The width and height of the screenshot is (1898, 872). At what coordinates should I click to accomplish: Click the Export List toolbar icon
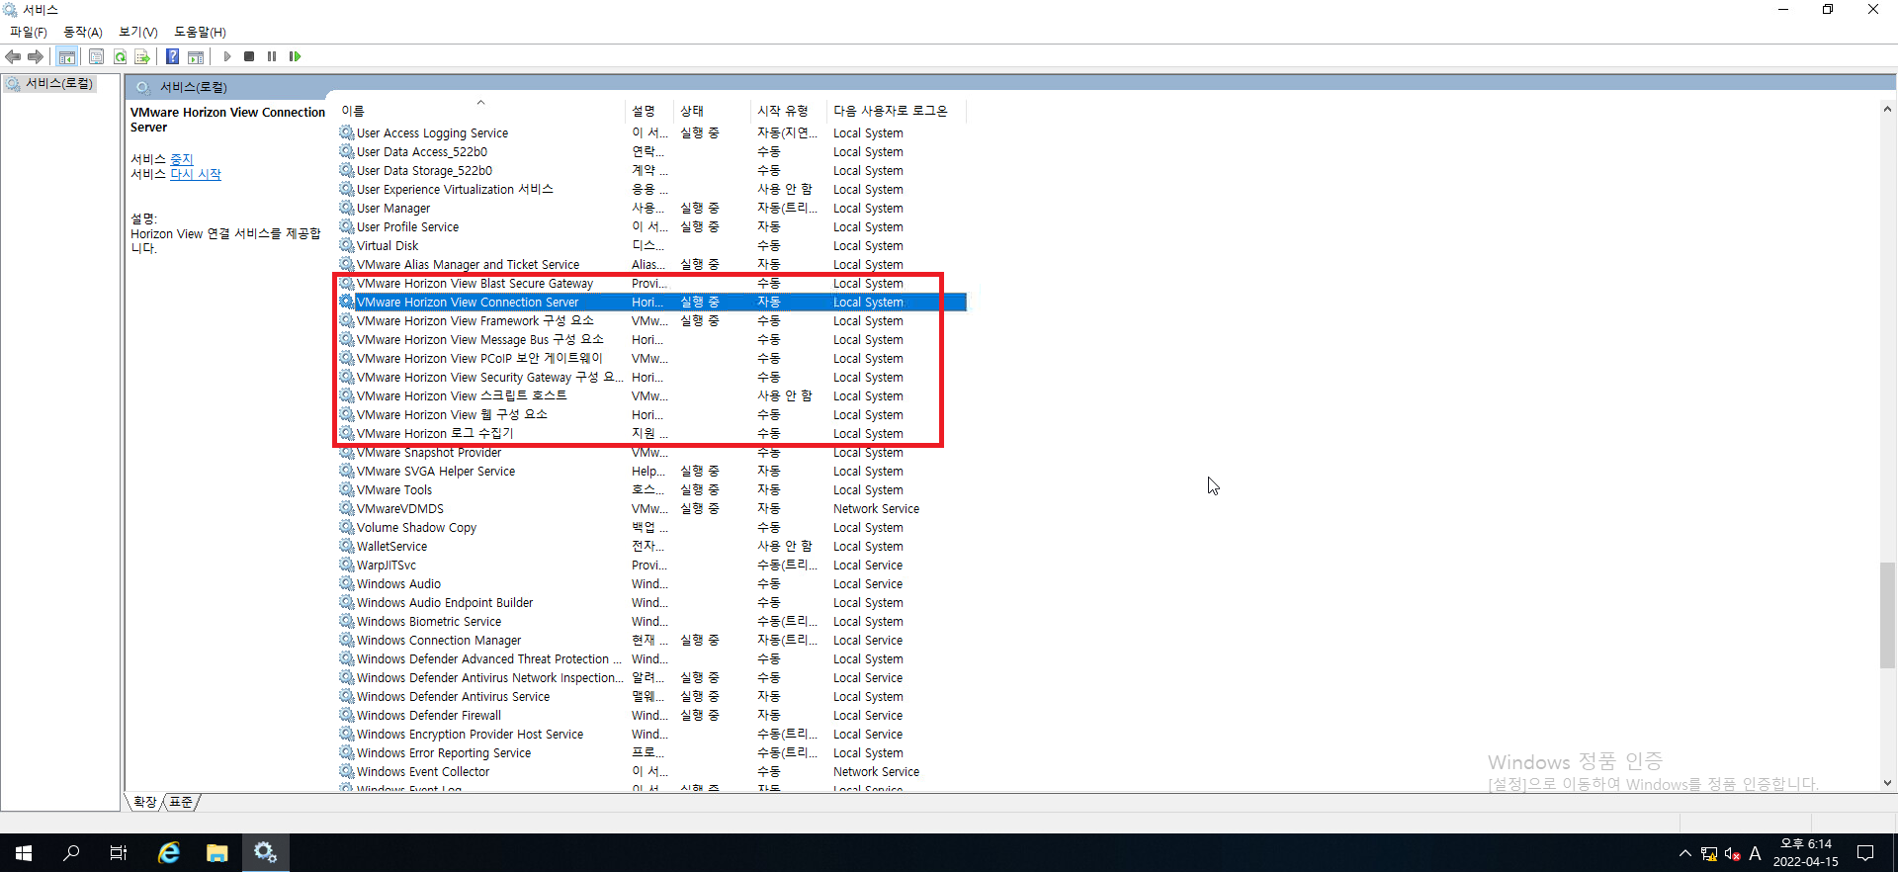pos(142,56)
